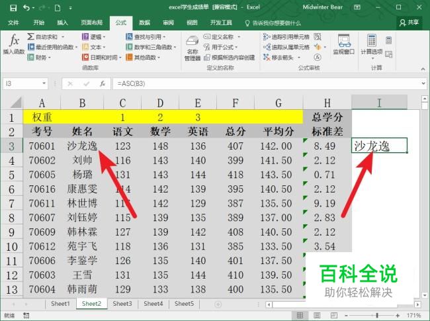
Task: Open Remove Arrows dropdown arrow
Action: (299, 58)
